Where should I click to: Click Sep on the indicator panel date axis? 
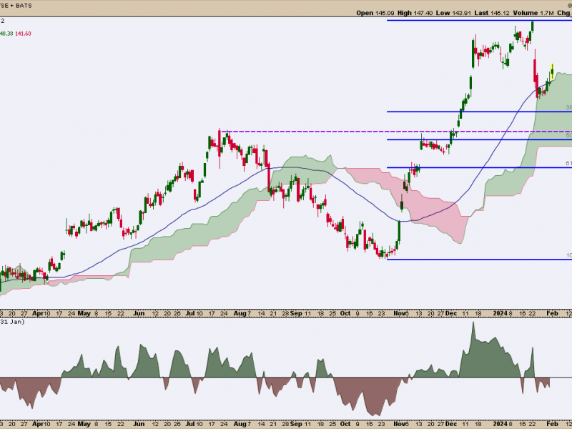click(296, 424)
